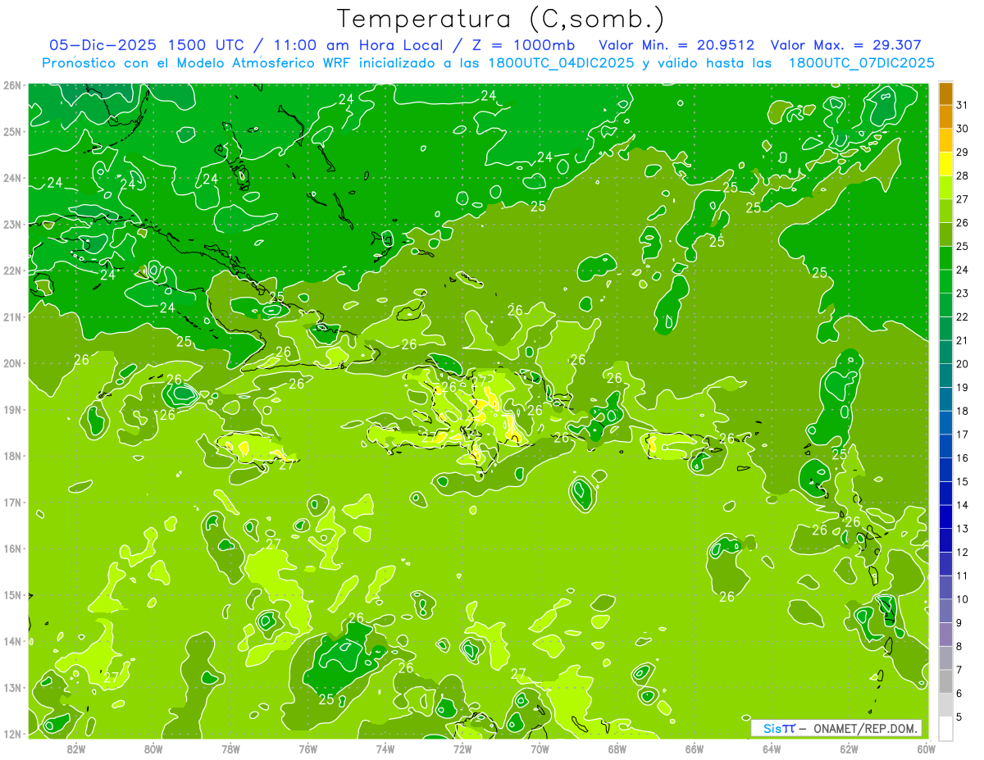Click the 'Valor Min. = 20.9512' value

point(676,45)
